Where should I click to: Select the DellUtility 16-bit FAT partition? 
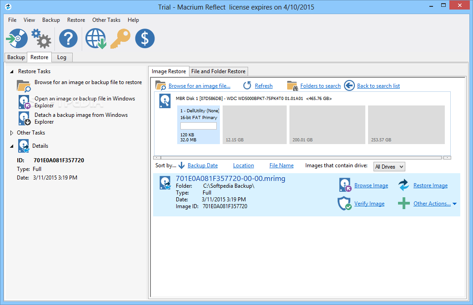click(199, 125)
